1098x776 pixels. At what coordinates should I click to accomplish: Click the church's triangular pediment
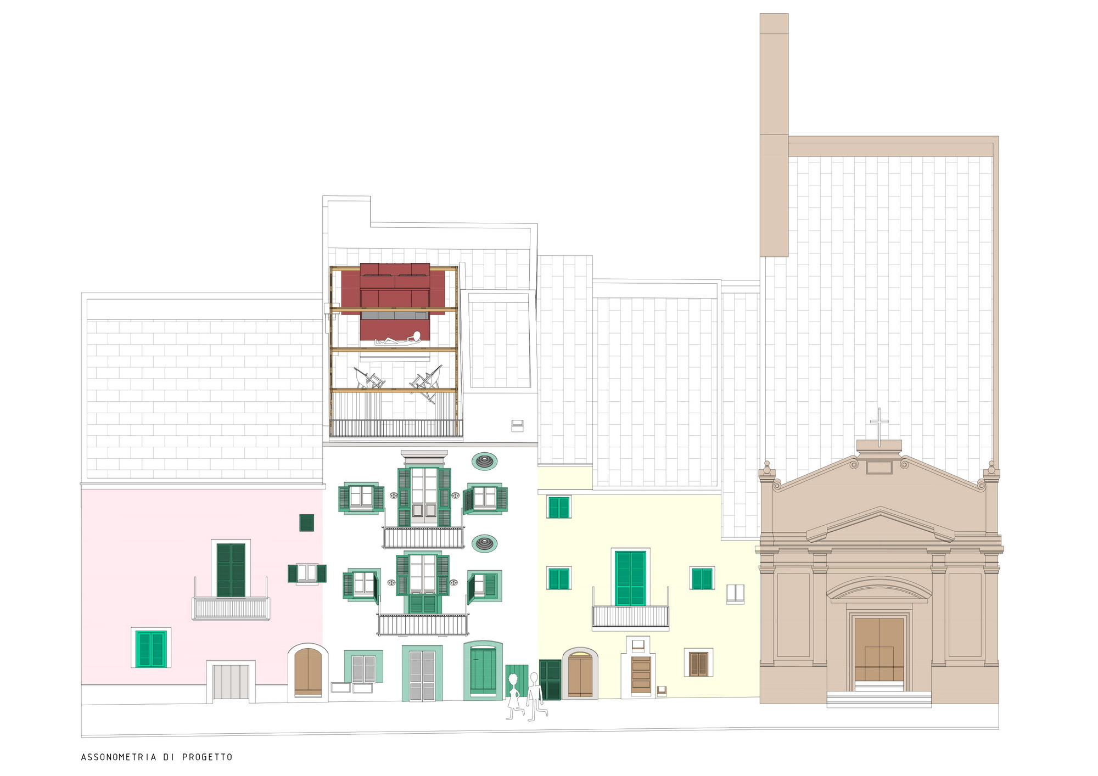click(x=880, y=525)
